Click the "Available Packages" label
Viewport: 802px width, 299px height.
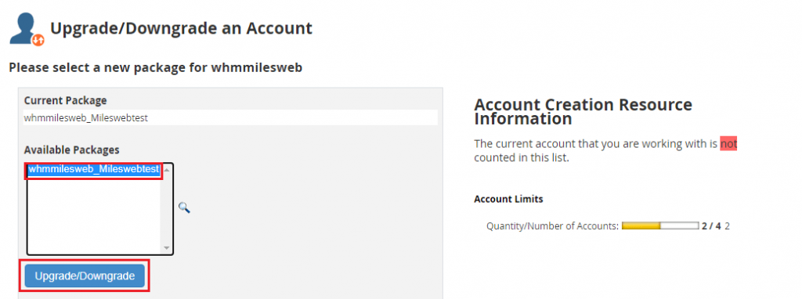71,149
